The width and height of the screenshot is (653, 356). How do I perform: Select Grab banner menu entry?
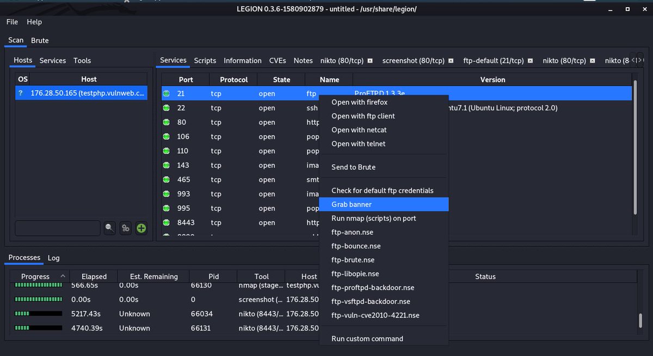[x=384, y=204]
